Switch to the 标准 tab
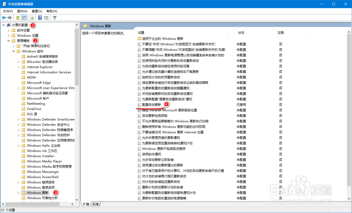Screen dimensions: 352x213 (95, 204)
